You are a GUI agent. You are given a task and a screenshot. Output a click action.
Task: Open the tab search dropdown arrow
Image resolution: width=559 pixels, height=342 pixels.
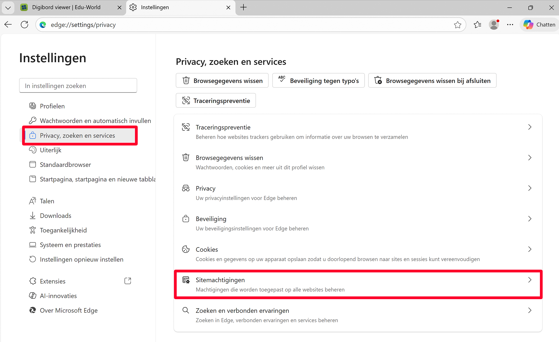tap(8, 8)
